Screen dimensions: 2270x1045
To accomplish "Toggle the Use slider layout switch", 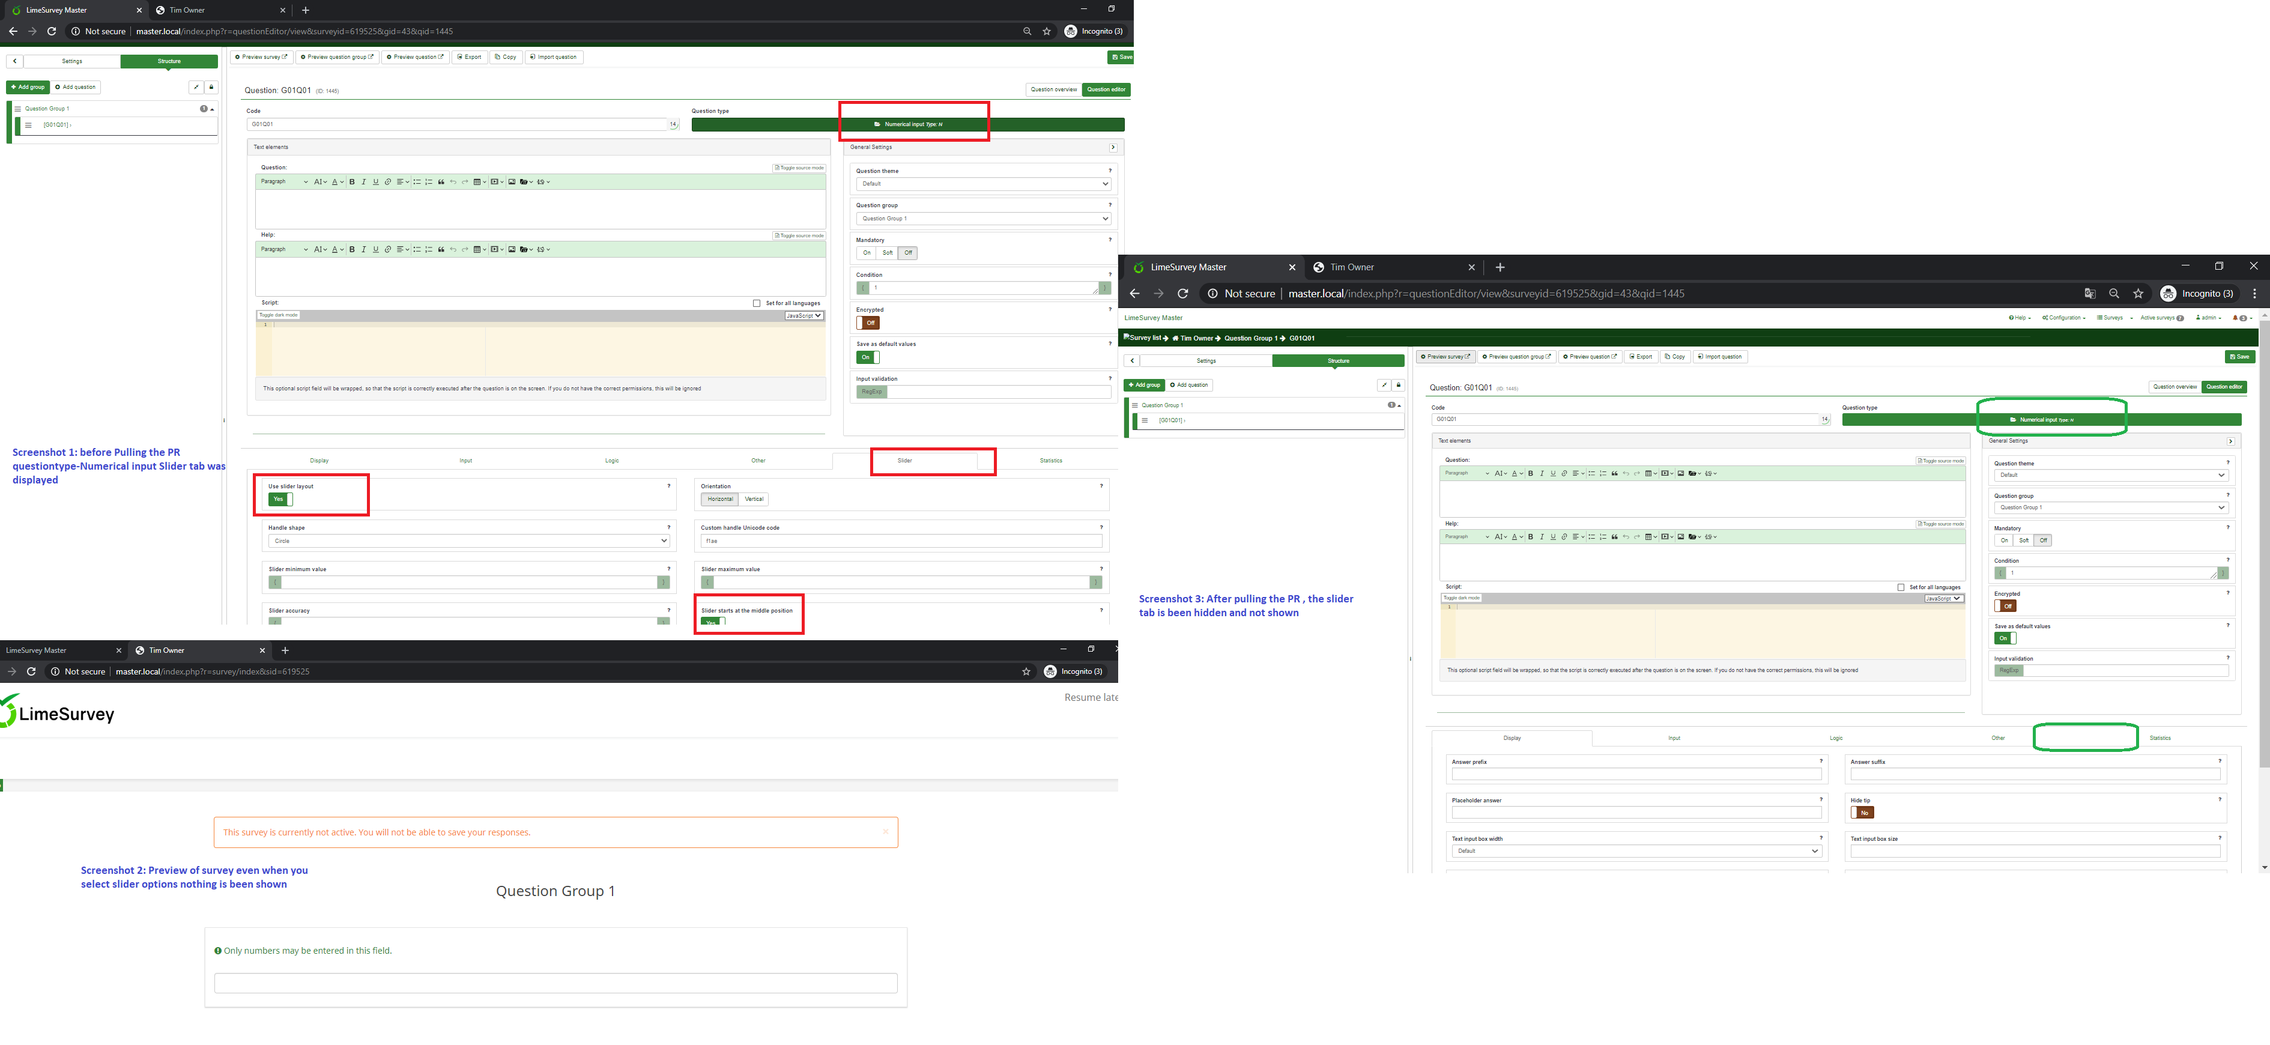I will [x=280, y=500].
